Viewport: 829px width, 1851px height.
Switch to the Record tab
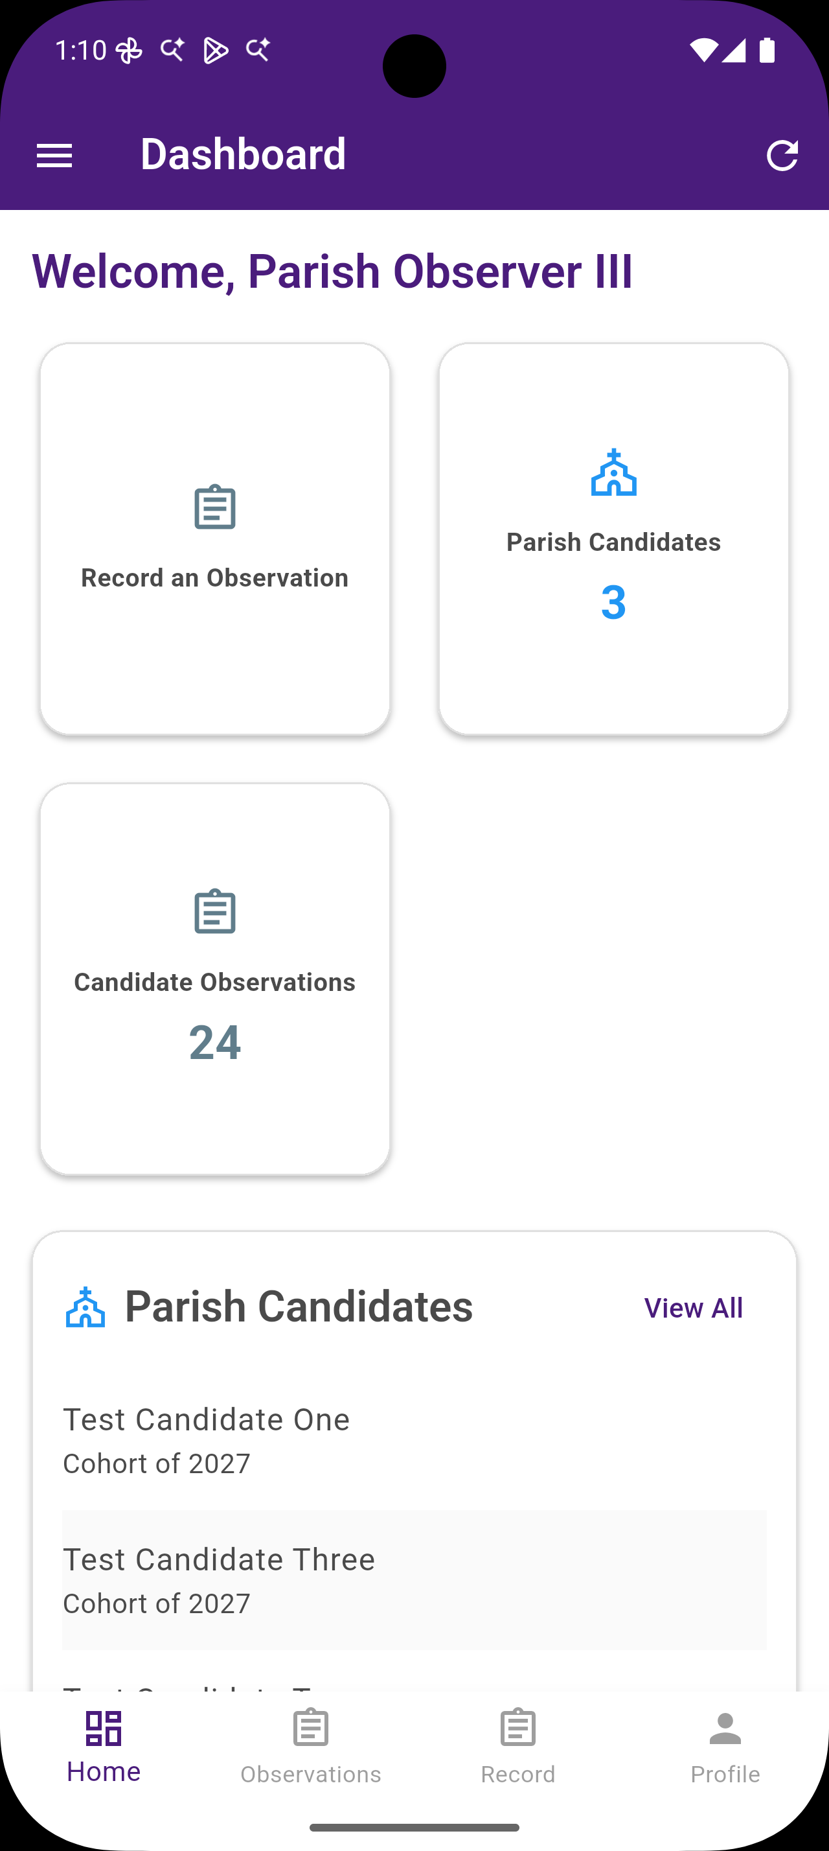[x=517, y=1746]
